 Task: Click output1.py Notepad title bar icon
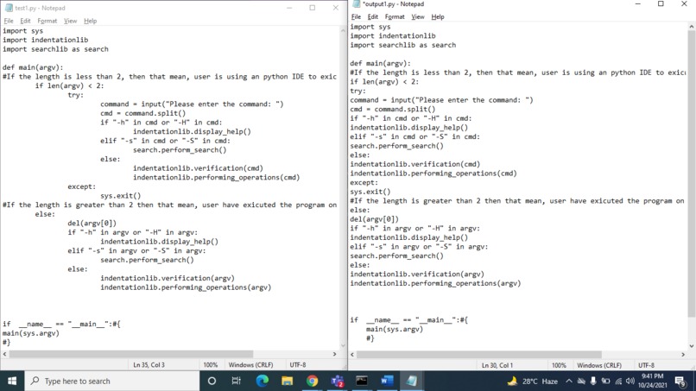(x=356, y=4)
